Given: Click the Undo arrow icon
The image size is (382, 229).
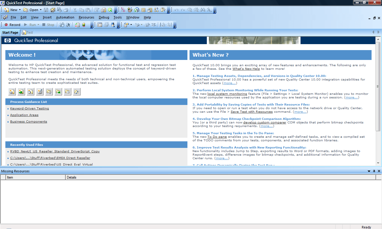Looking at the screenshot, I should click(176, 10).
